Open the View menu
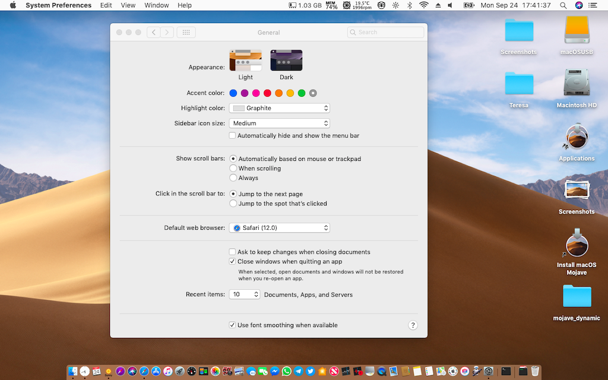 click(128, 5)
